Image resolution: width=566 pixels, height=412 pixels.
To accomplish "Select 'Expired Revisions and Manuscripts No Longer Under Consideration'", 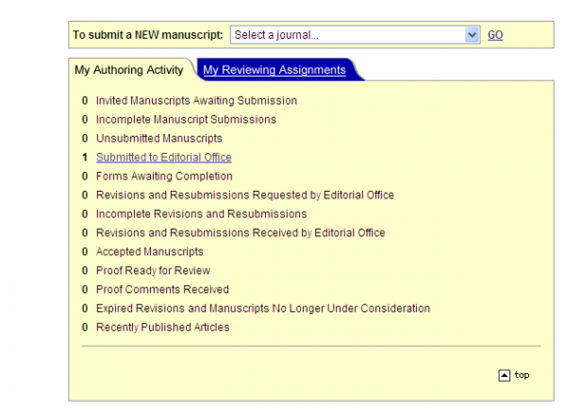I will click(263, 308).
